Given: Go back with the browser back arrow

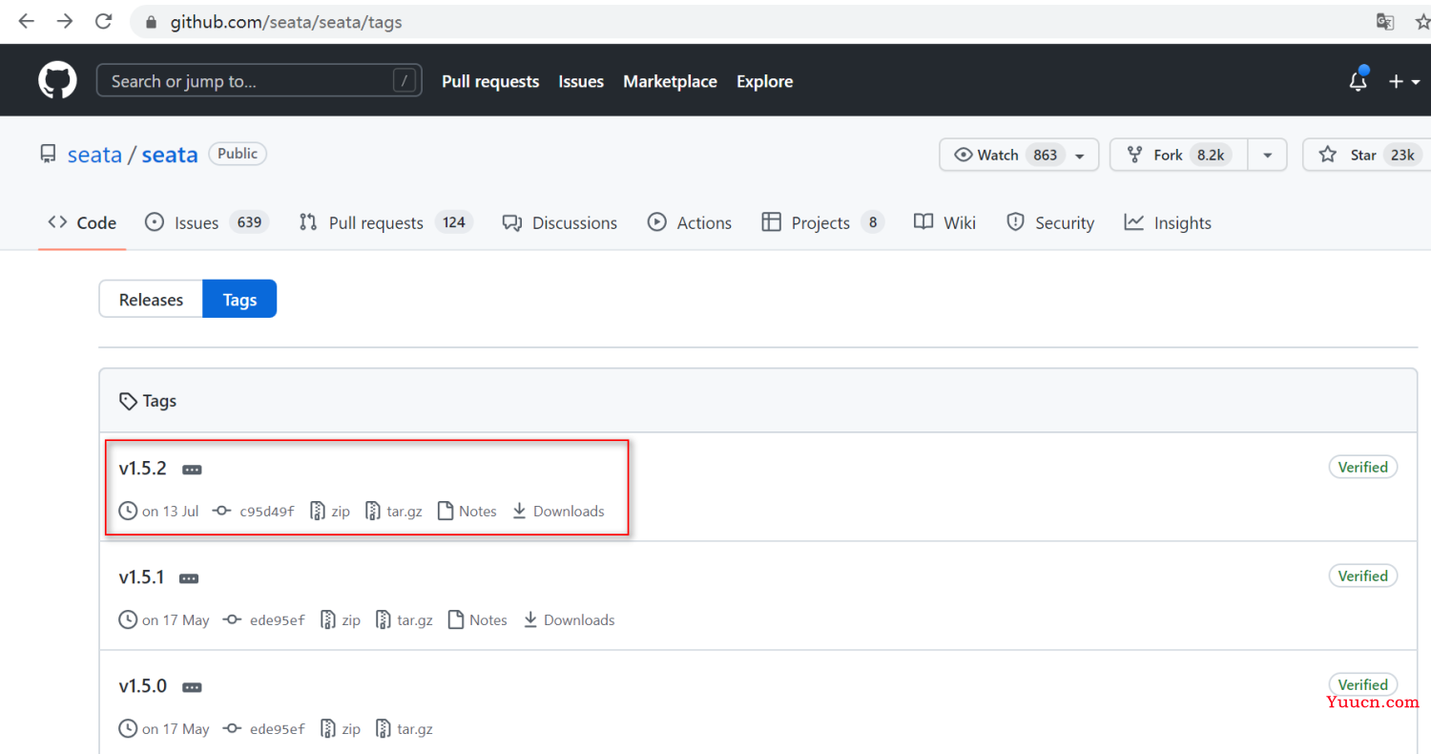Looking at the screenshot, I should pos(26,21).
